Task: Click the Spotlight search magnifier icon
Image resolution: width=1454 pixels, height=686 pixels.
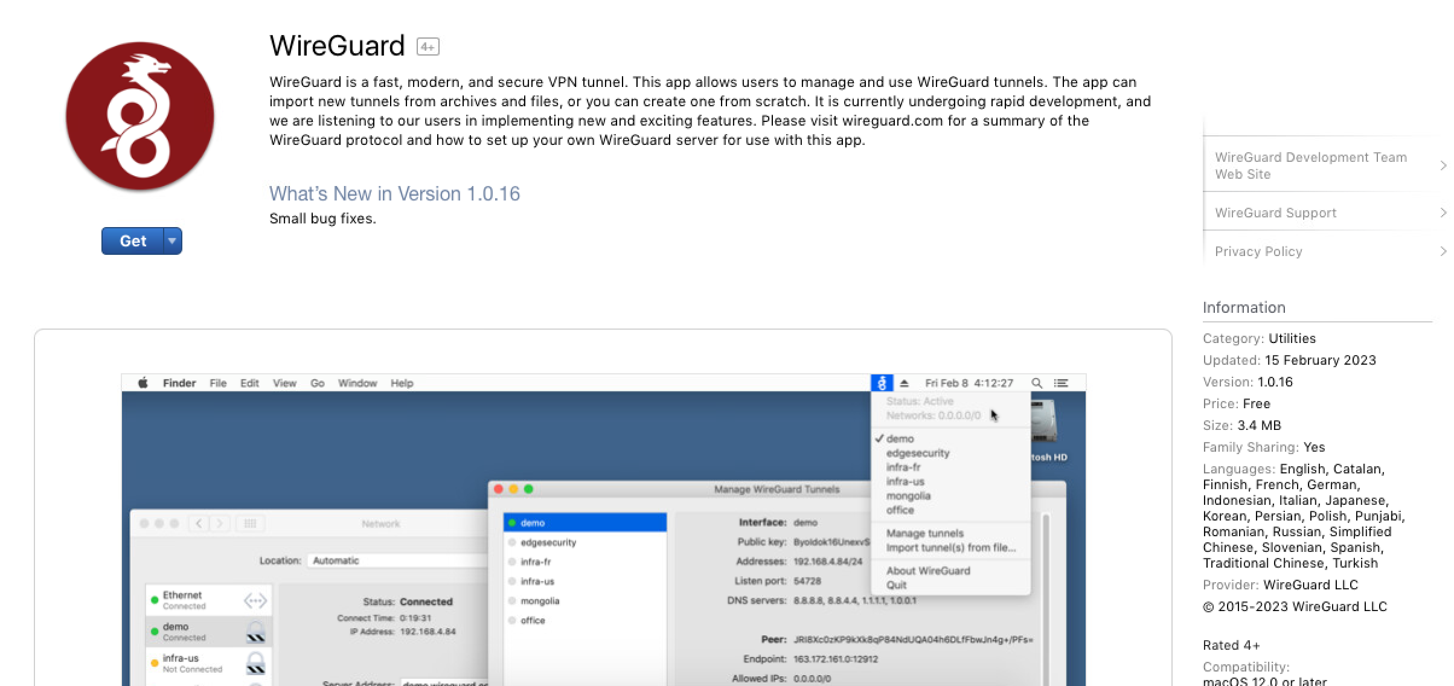Action: 1036,383
